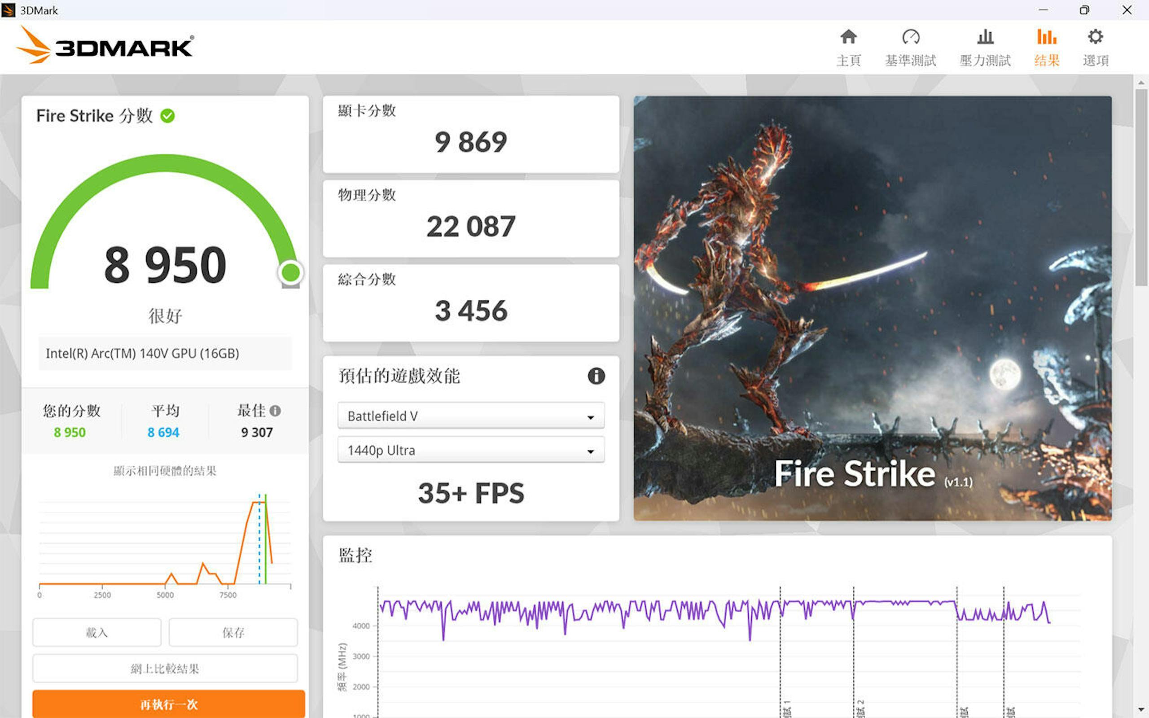Click the compare results online button (網上比較結果)
1149x718 pixels.
[165, 669]
